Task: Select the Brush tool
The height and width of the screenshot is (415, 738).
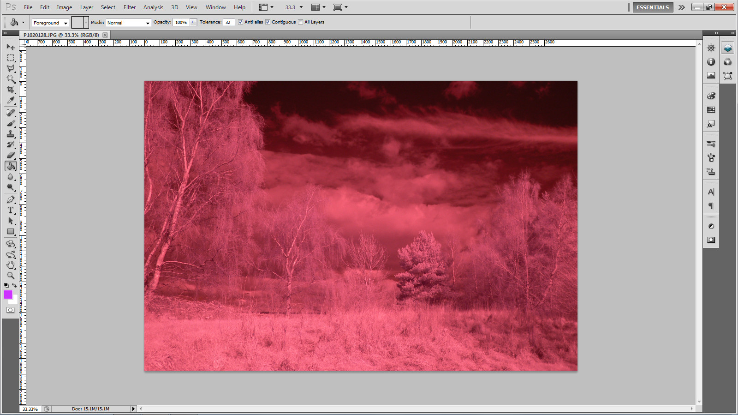Action: 11,123
